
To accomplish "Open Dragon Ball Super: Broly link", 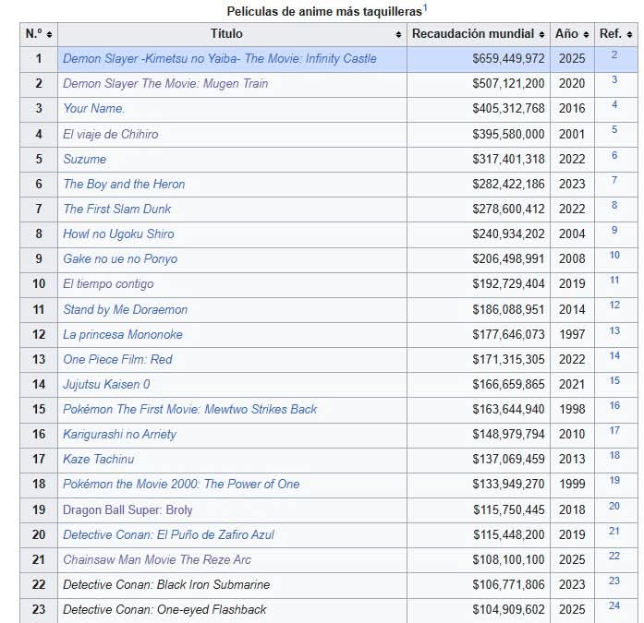I will pos(128,510).
